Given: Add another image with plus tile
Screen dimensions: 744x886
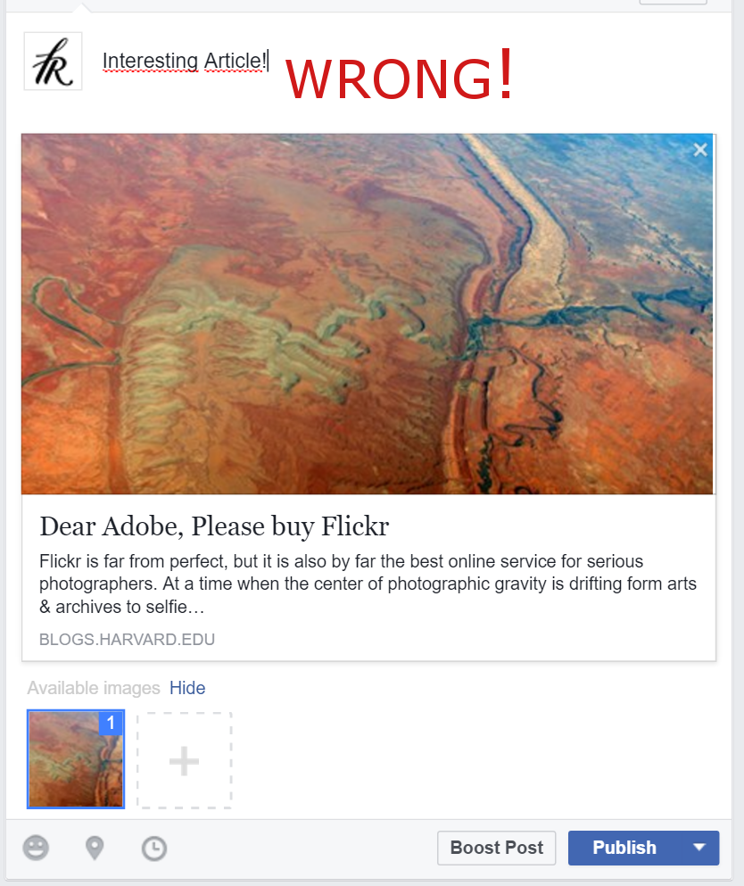Looking at the screenshot, I should point(184,760).
